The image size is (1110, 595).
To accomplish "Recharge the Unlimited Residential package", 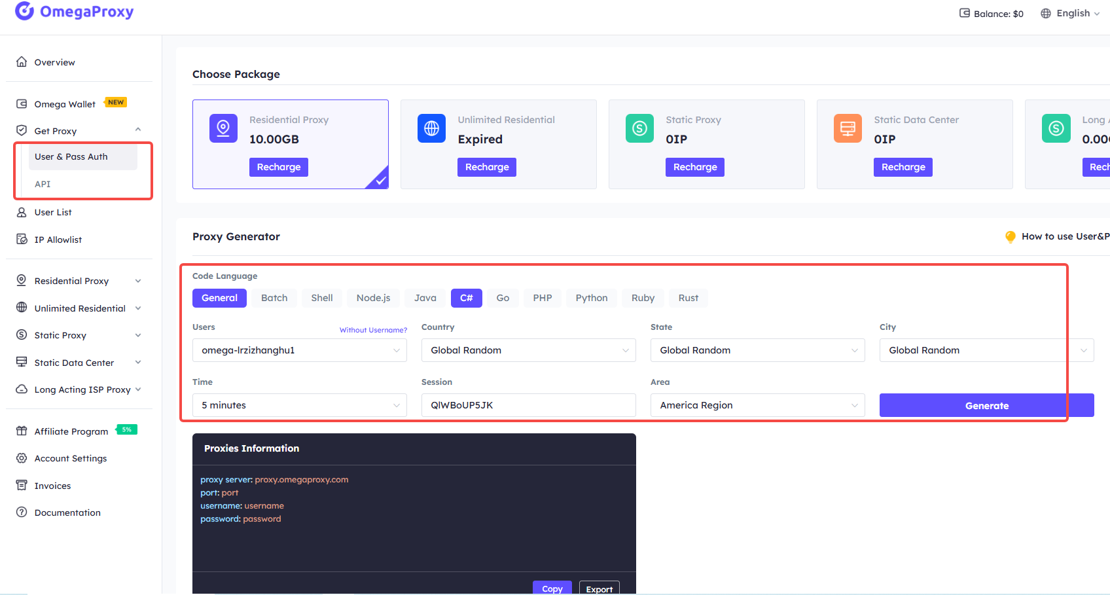I will point(487,167).
